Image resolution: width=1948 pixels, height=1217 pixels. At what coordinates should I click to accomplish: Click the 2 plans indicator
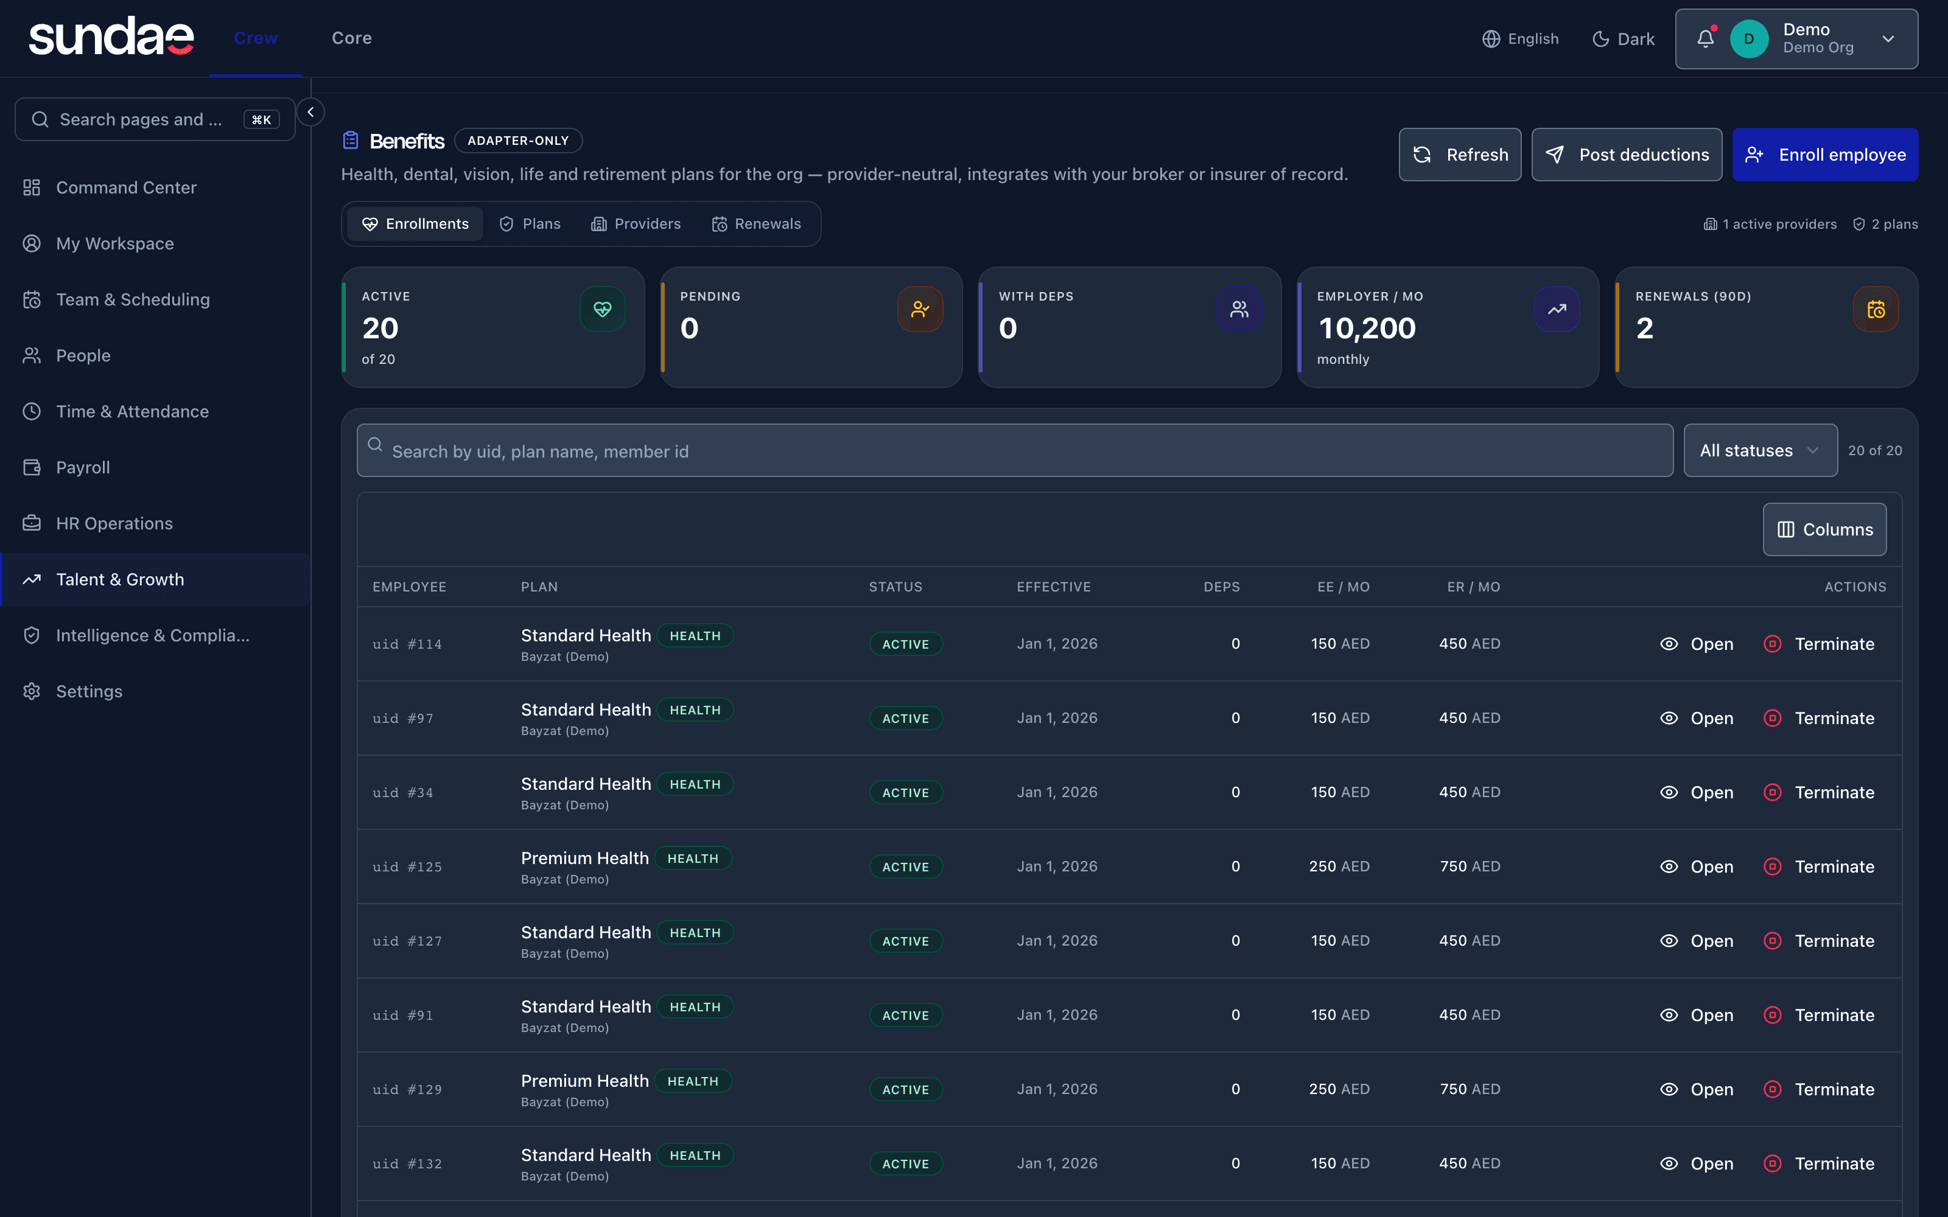tap(1885, 224)
